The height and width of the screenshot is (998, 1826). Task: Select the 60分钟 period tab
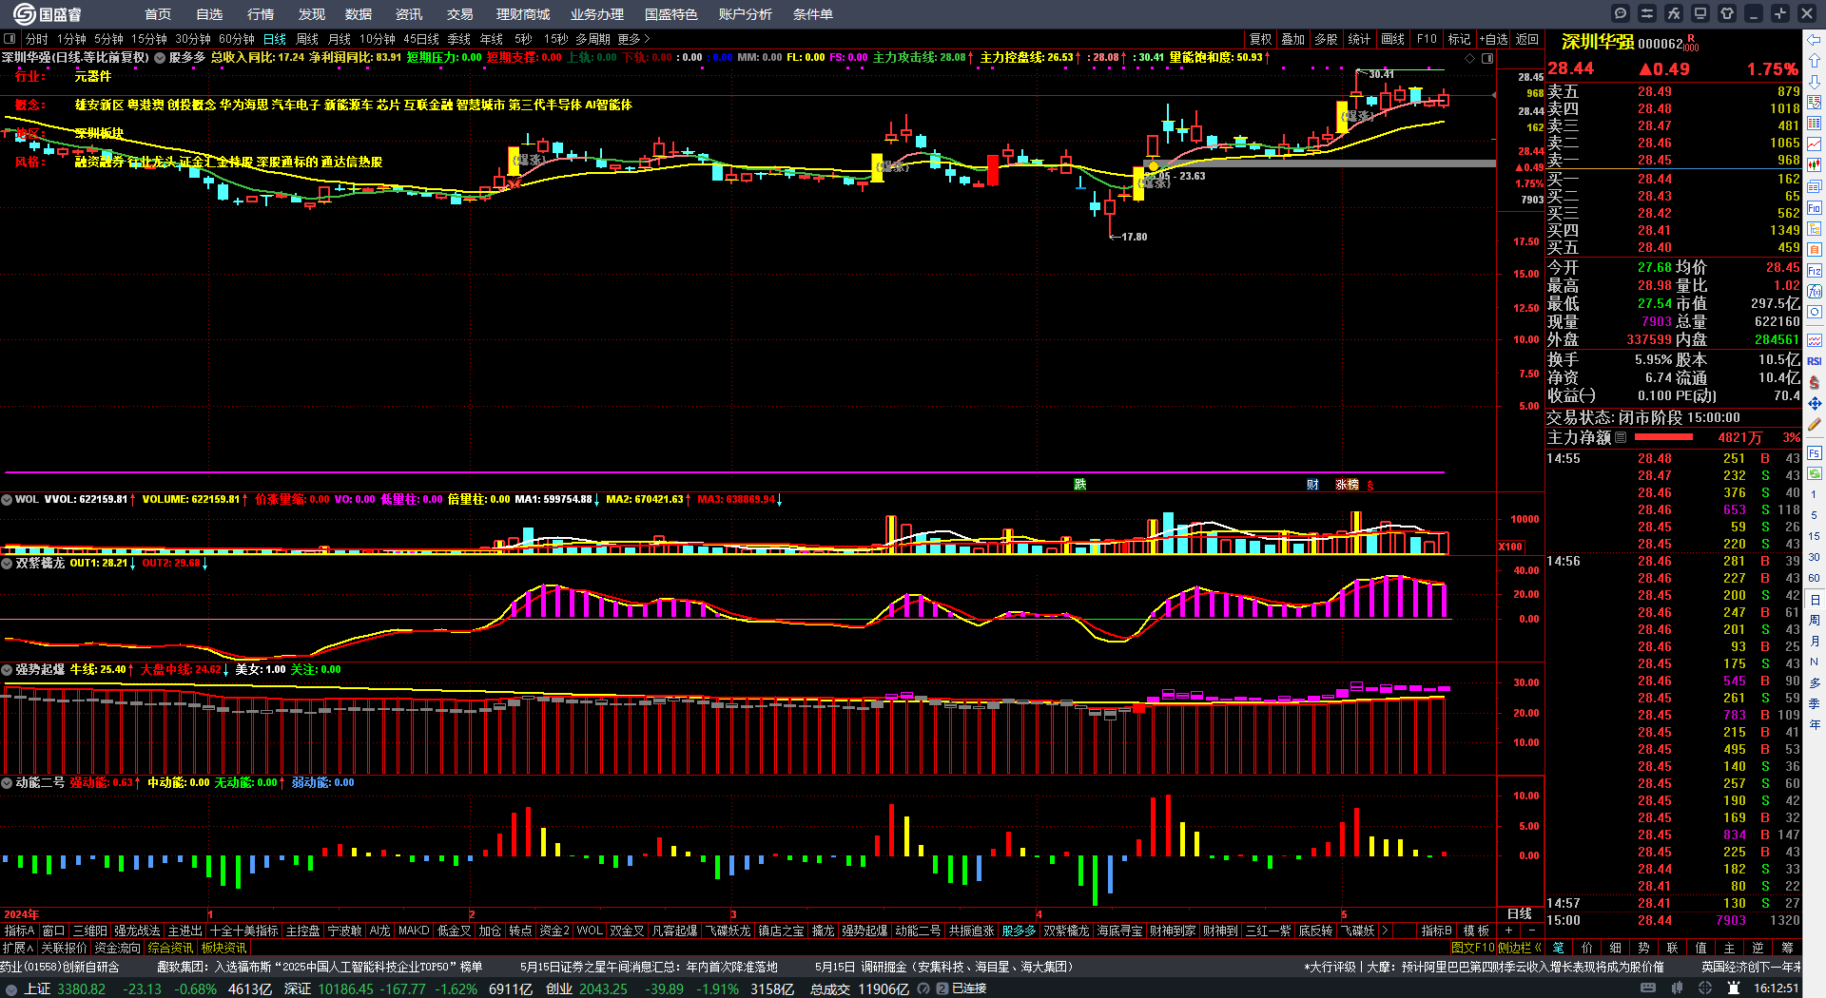click(237, 39)
